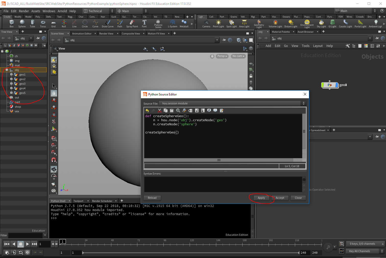Open the Render menu
The height and width of the screenshot is (258, 386).
click(24, 11)
